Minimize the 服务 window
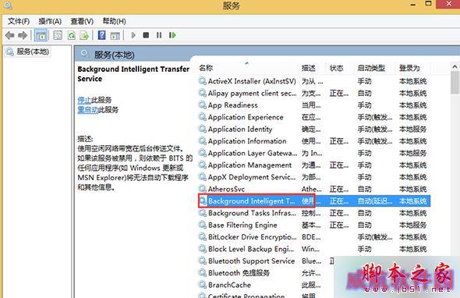460x298 pixels. tap(412, 4)
